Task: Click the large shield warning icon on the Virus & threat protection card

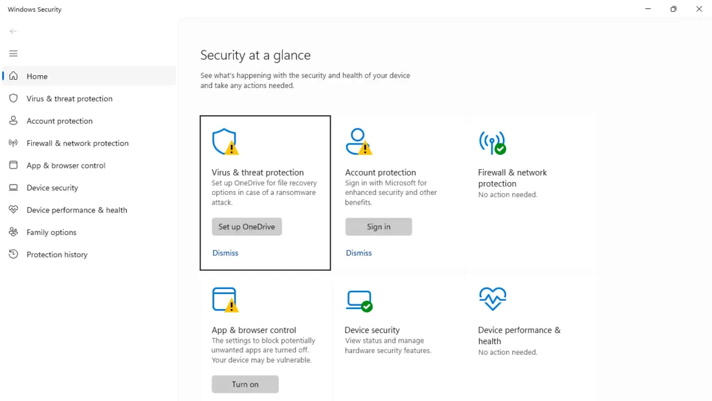Action: [x=225, y=141]
